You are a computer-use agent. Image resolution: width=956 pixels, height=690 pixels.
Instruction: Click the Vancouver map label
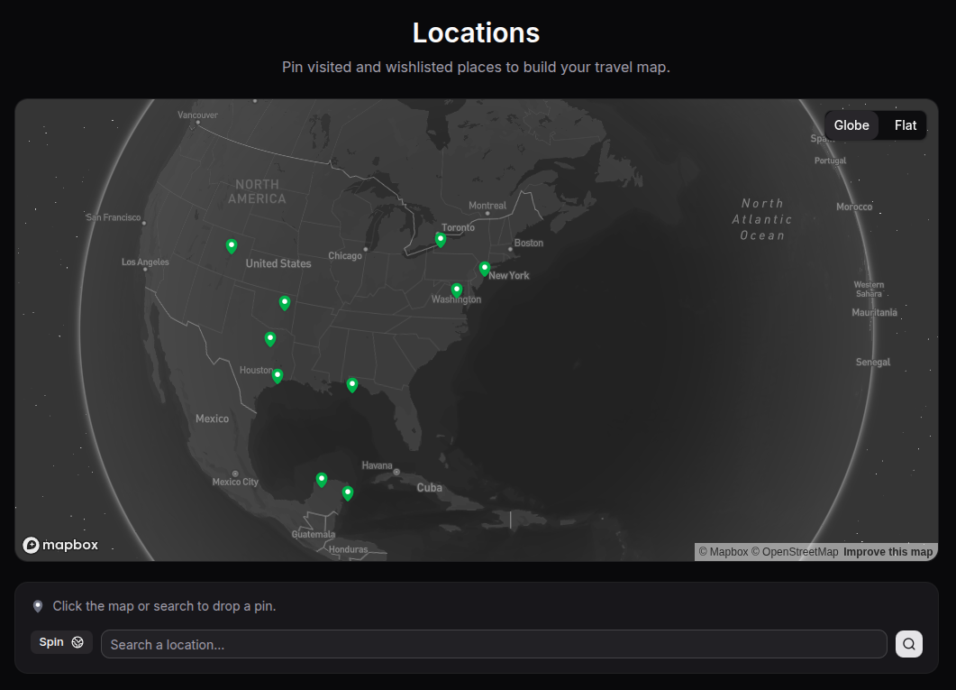pyautogui.click(x=197, y=115)
